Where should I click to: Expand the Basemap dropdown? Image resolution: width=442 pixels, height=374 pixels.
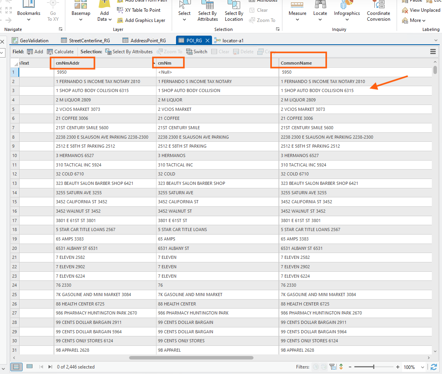click(x=81, y=20)
